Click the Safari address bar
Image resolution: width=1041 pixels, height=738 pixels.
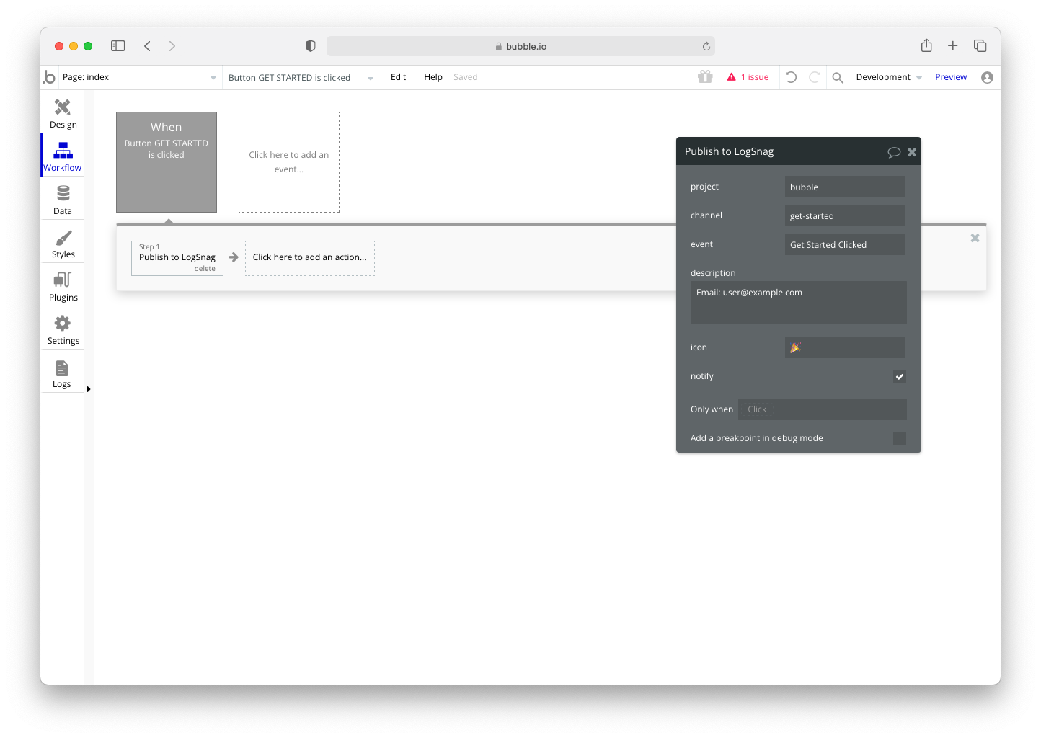coord(520,46)
